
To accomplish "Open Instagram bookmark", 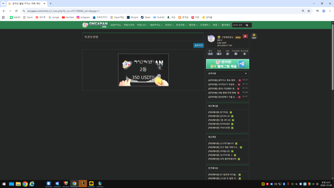I will coord(83,17).
